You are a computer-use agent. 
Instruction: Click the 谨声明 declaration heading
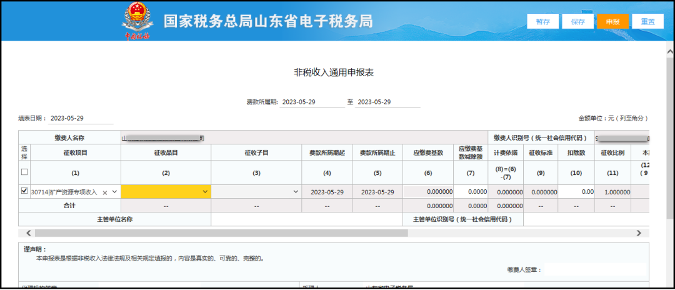pos(35,249)
